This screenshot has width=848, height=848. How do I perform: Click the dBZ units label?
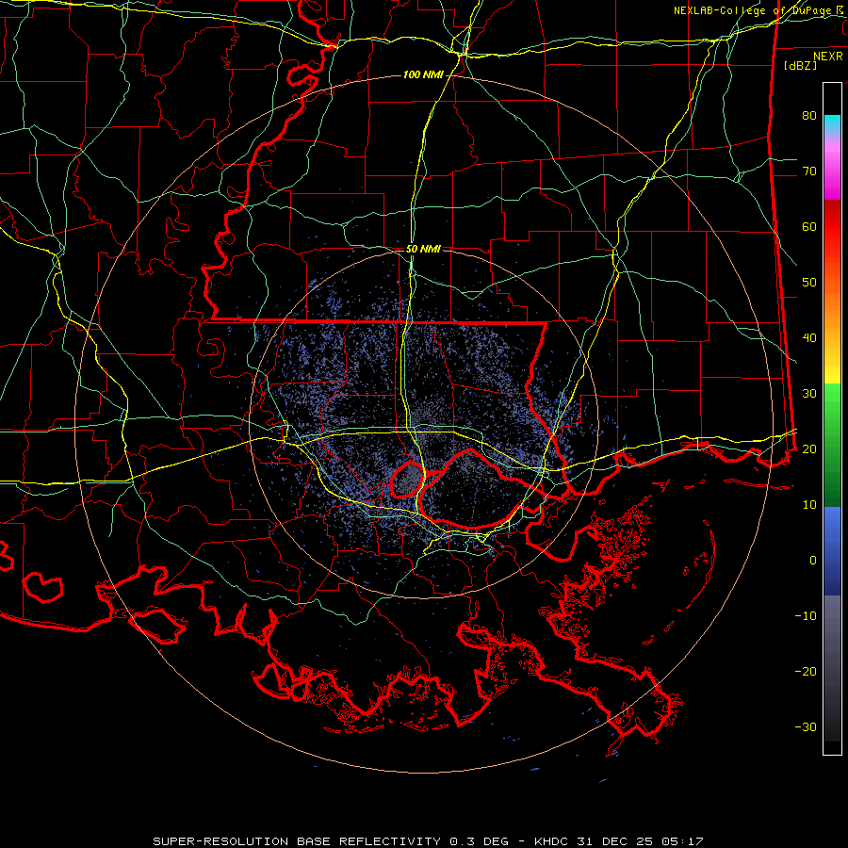(800, 65)
